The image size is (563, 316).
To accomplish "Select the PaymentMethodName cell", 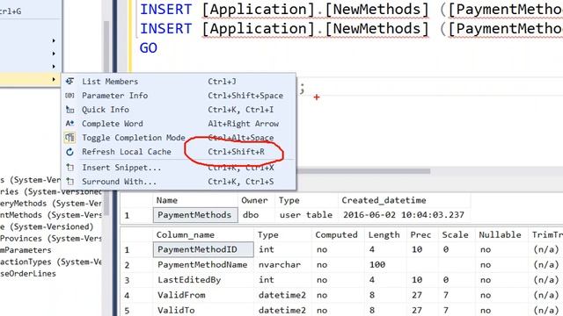I will click(x=203, y=265).
